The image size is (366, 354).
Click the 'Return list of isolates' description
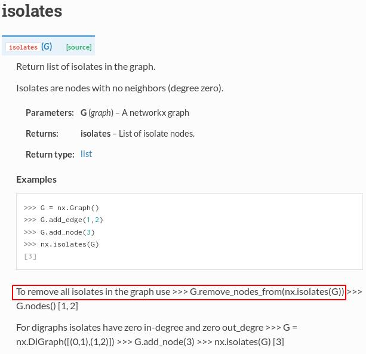pos(85,67)
